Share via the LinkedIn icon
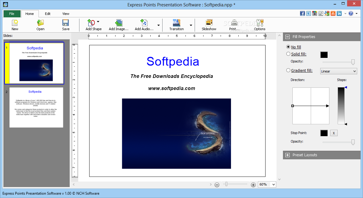 (339, 13)
